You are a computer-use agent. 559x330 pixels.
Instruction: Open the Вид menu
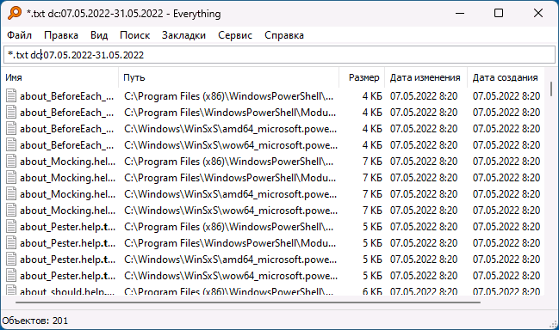pyautogui.click(x=99, y=35)
